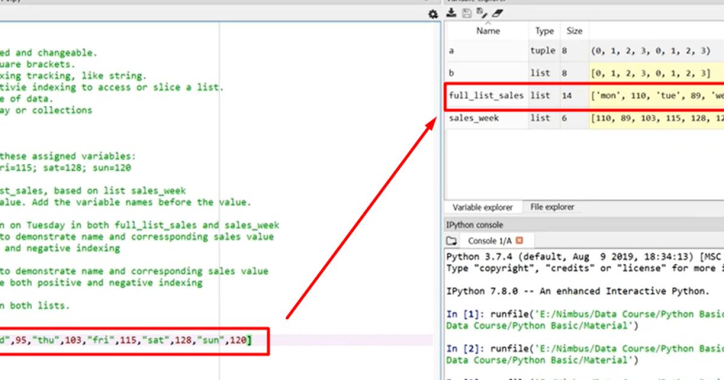The image size is (724, 380).
Task: Open the Console 1/A tab
Action: 490,241
